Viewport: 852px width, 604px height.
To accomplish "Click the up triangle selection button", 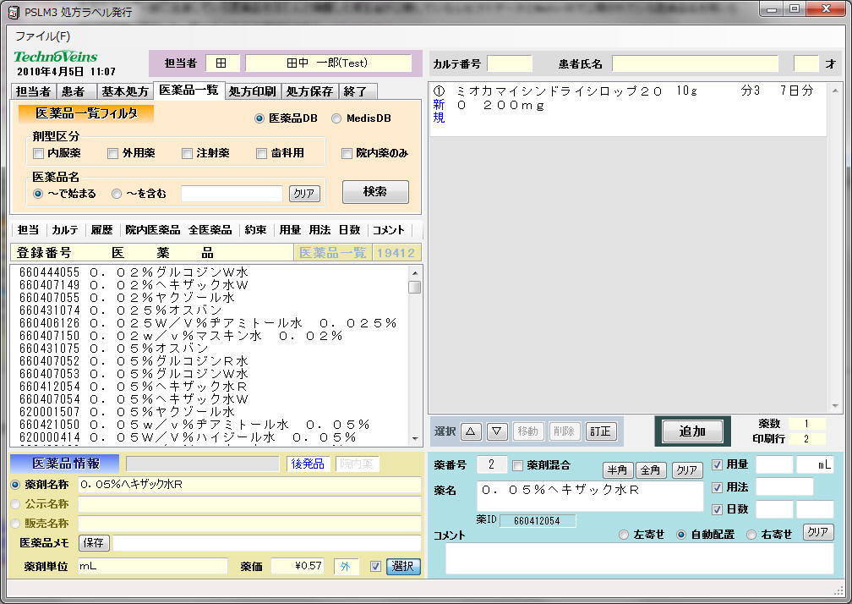I will point(471,431).
